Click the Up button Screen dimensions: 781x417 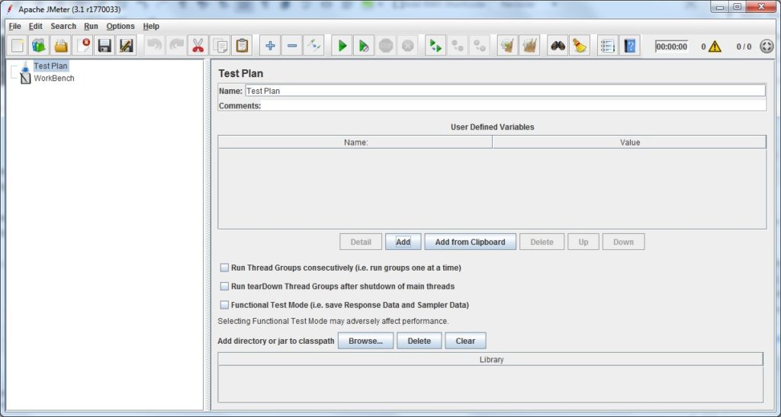[583, 242]
